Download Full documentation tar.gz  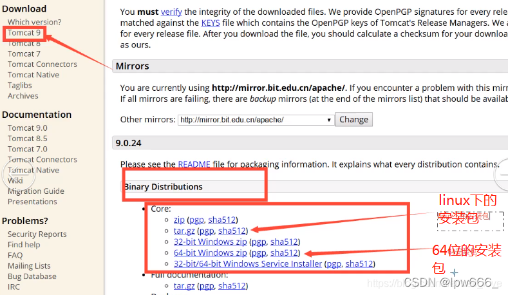(184, 286)
